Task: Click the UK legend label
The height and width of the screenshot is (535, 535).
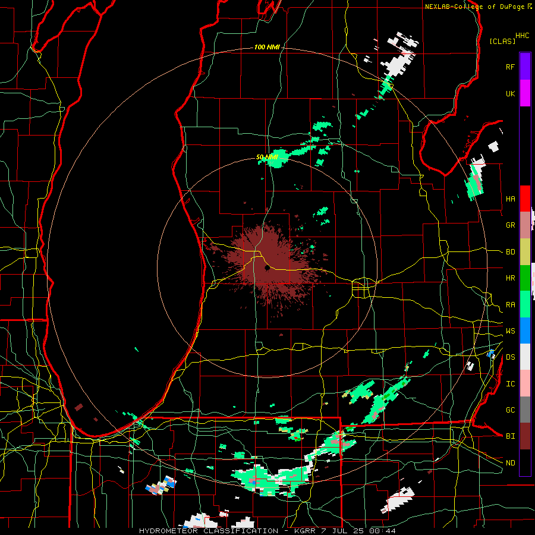Action: tap(511, 93)
